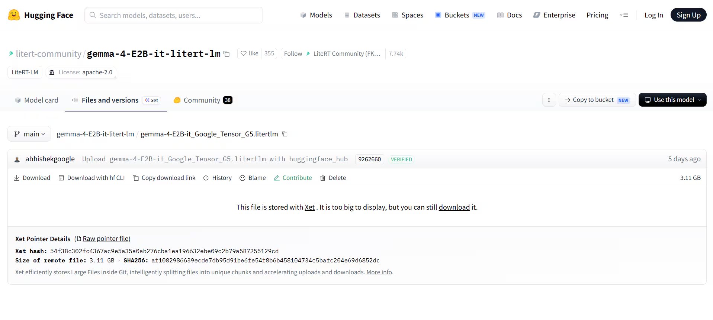Viewport: 713px width, 320px height.
Task: View file History
Action: point(218,178)
